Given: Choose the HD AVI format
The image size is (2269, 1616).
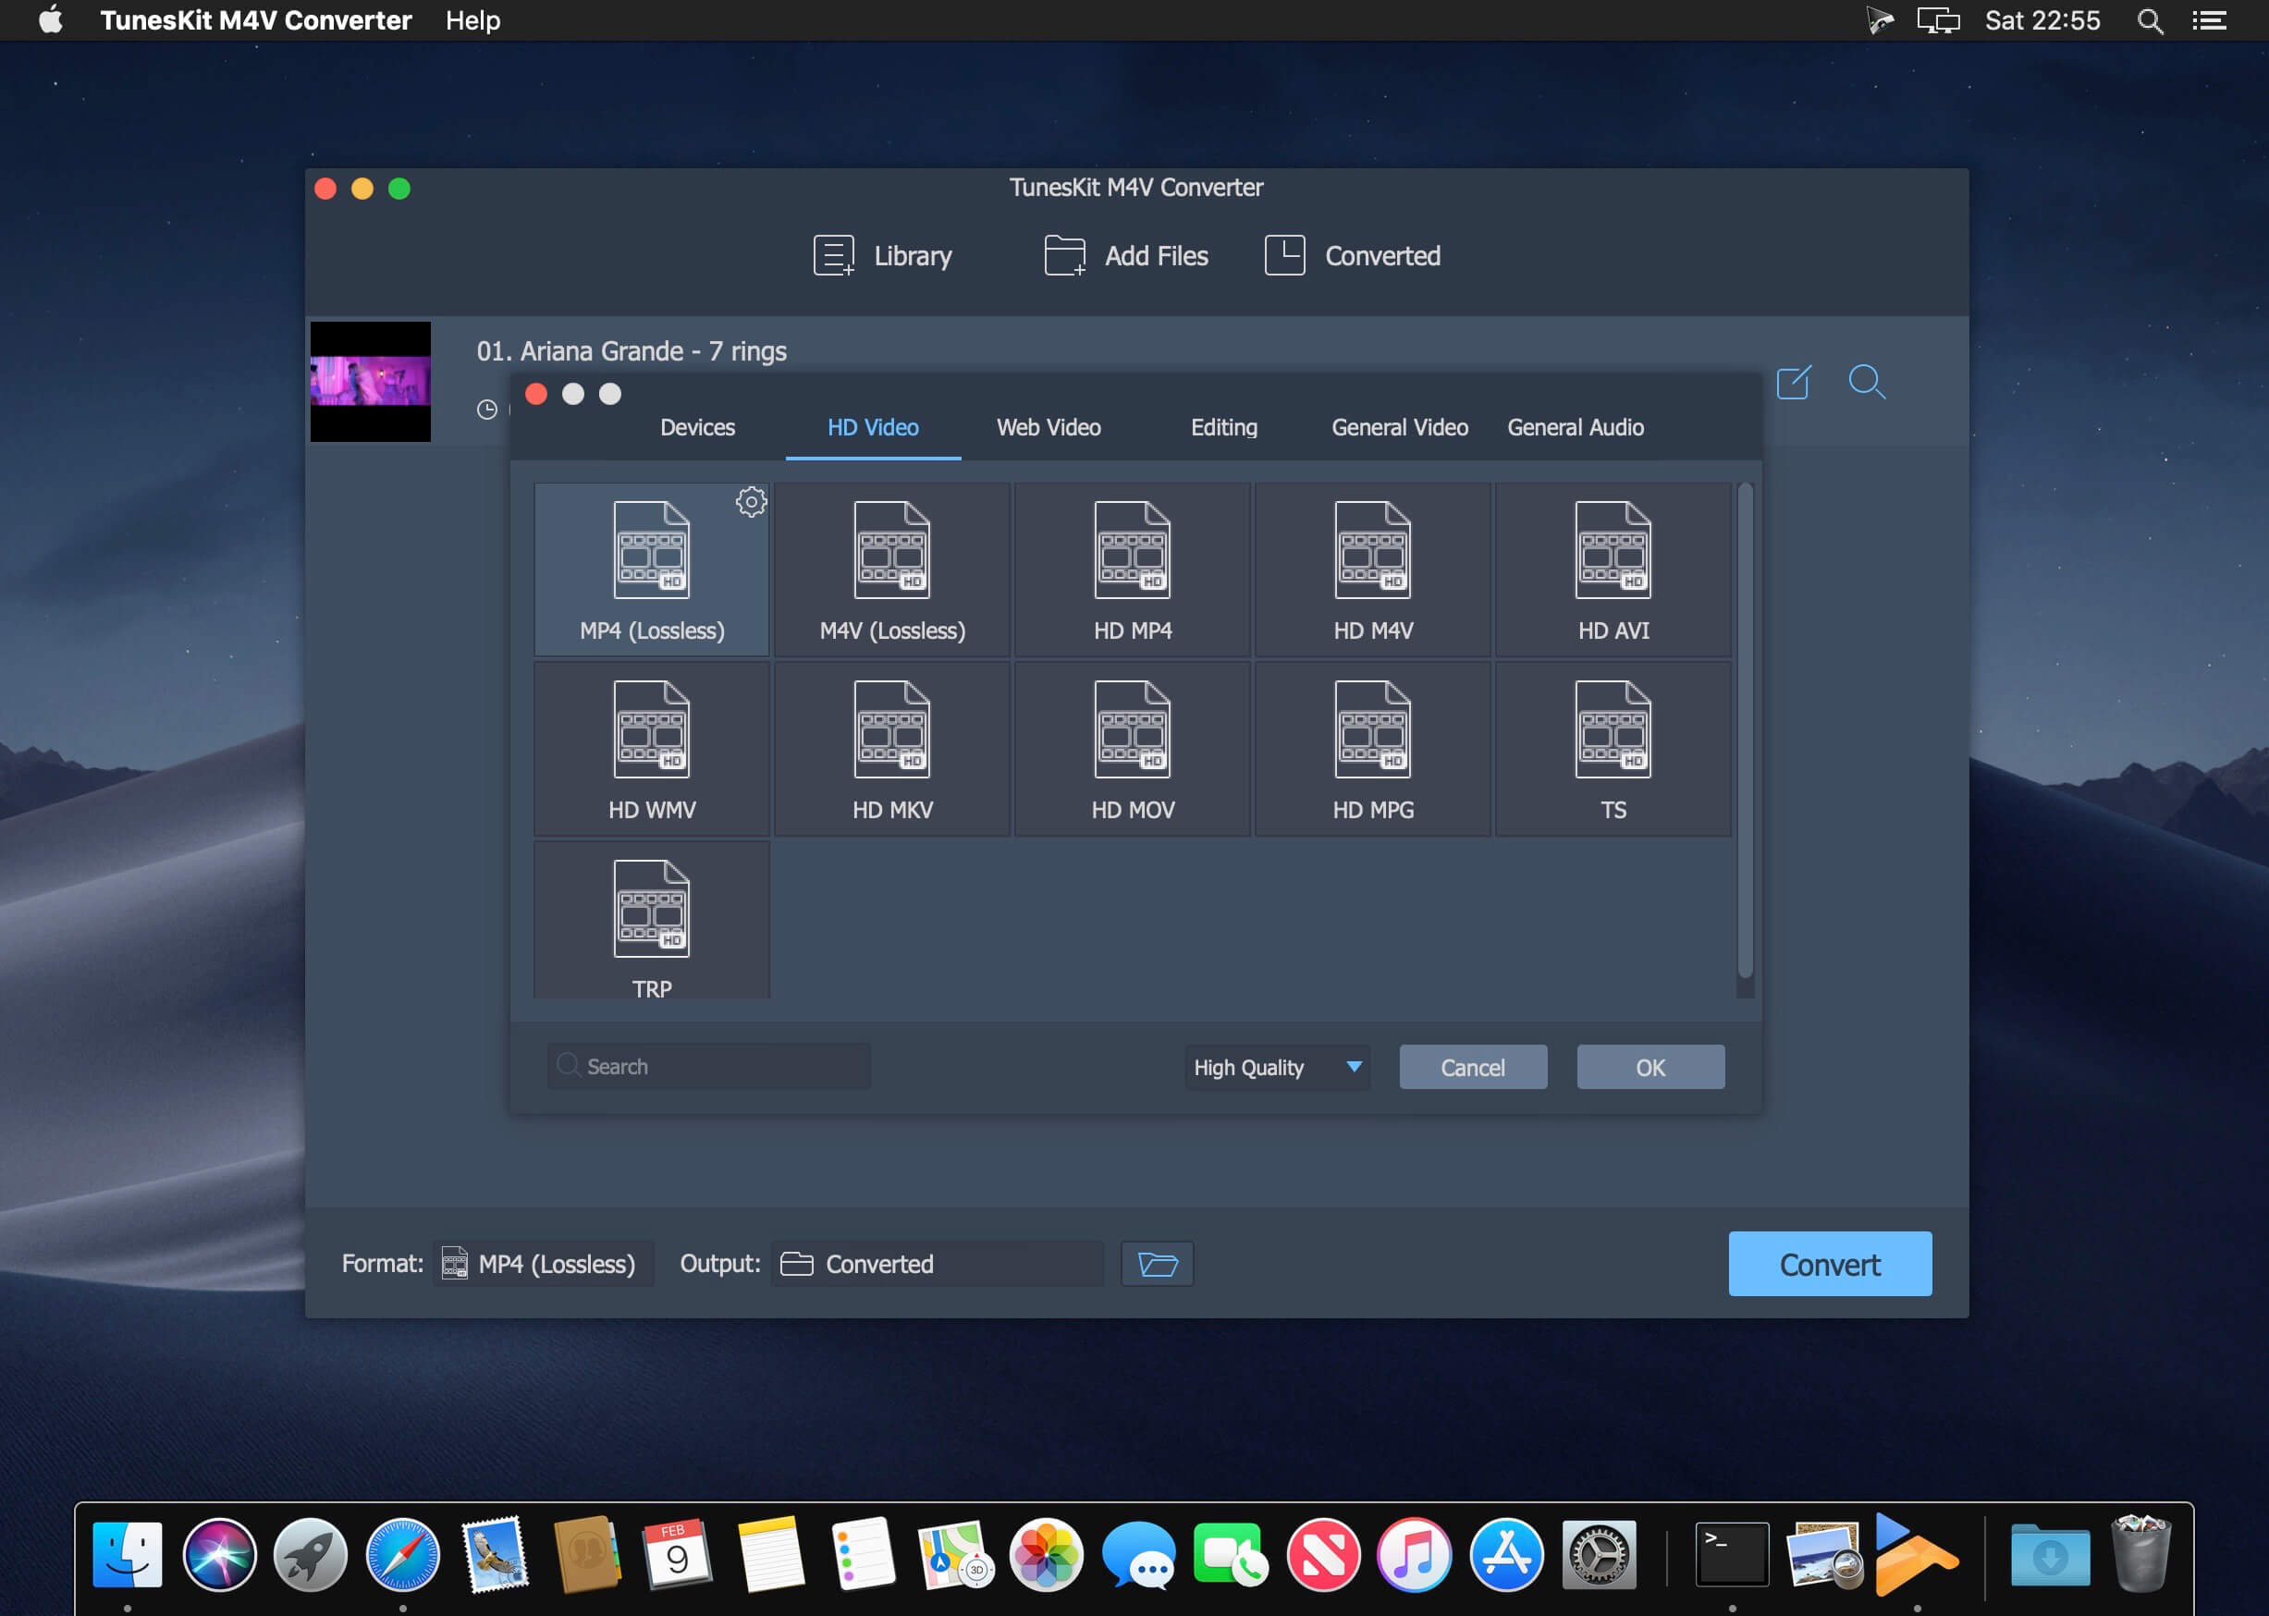Looking at the screenshot, I should [x=1613, y=569].
